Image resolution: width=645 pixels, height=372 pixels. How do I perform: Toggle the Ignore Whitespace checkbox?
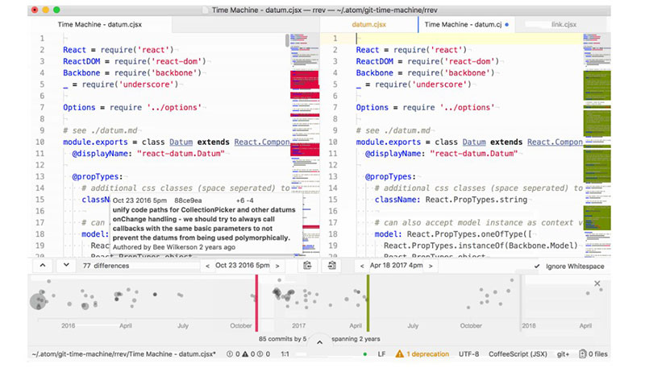pyautogui.click(x=537, y=266)
